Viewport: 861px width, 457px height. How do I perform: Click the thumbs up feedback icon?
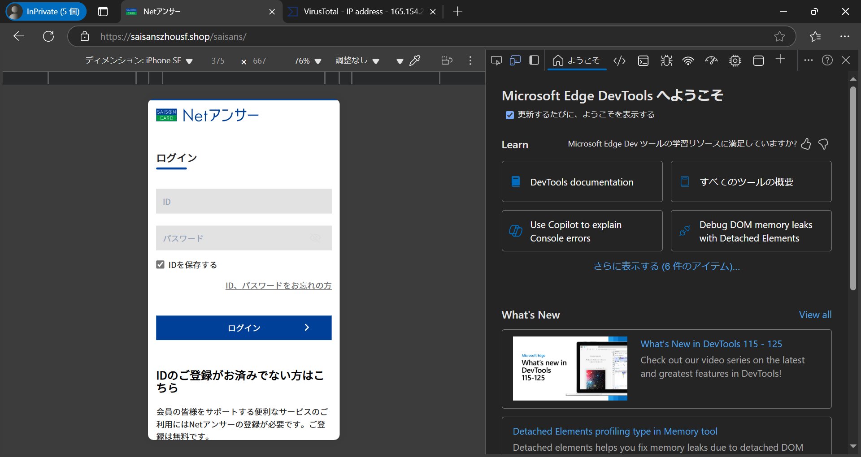point(806,144)
